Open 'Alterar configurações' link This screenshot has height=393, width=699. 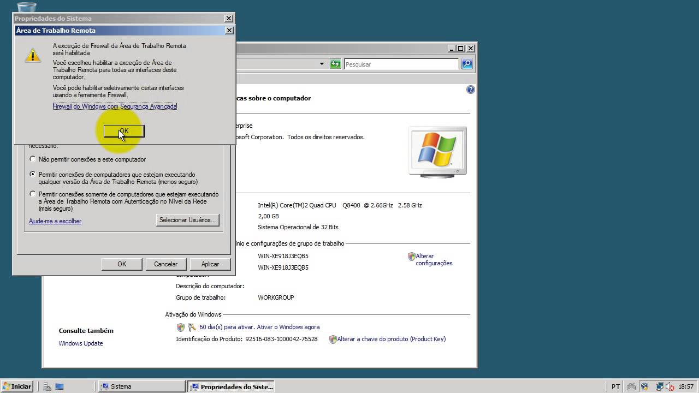pos(434,259)
